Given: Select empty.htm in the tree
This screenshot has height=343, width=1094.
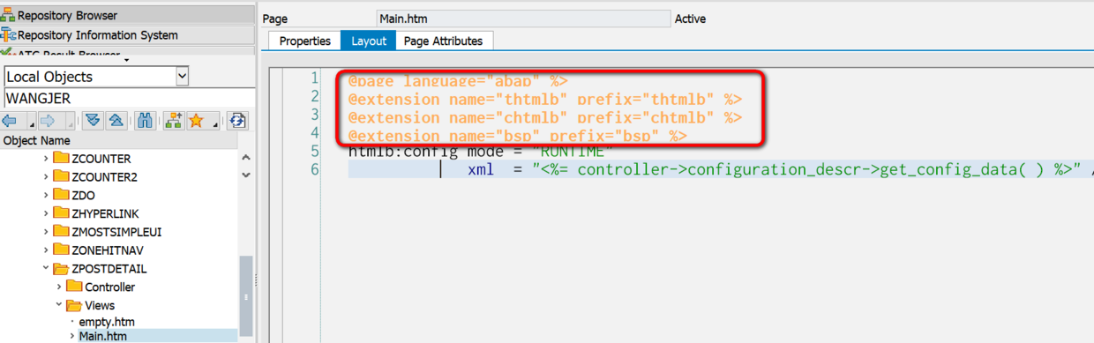Looking at the screenshot, I should point(106,322).
